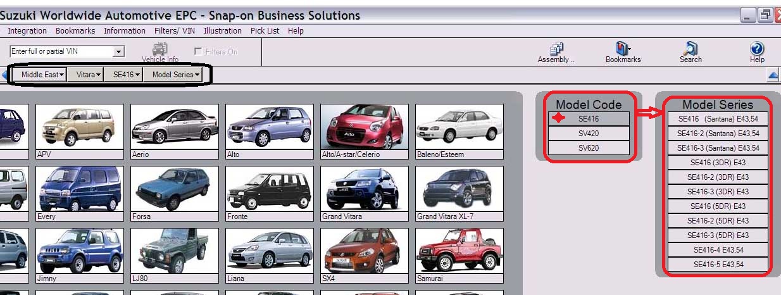Expand the Vitara model dropdown
781x295 pixels.
coord(89,75)
